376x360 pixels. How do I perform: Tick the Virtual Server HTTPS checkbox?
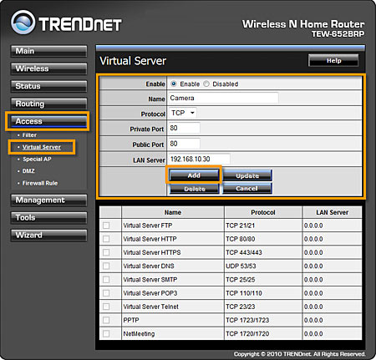106,252
